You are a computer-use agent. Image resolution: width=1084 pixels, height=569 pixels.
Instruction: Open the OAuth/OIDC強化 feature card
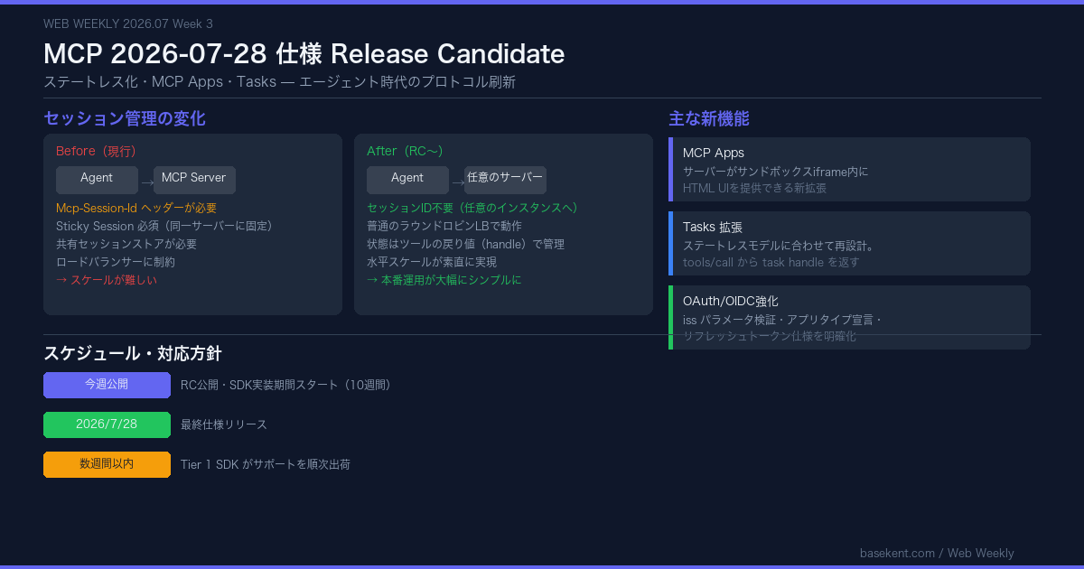coord(849,317)
